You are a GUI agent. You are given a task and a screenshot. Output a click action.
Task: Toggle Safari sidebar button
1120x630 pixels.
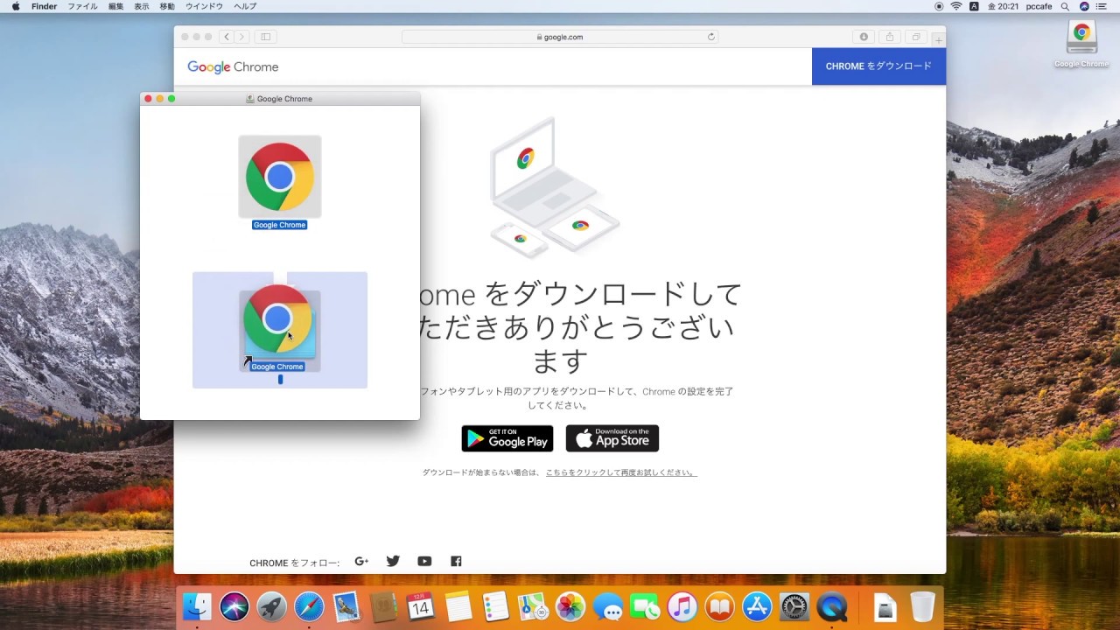click(265, 37)
